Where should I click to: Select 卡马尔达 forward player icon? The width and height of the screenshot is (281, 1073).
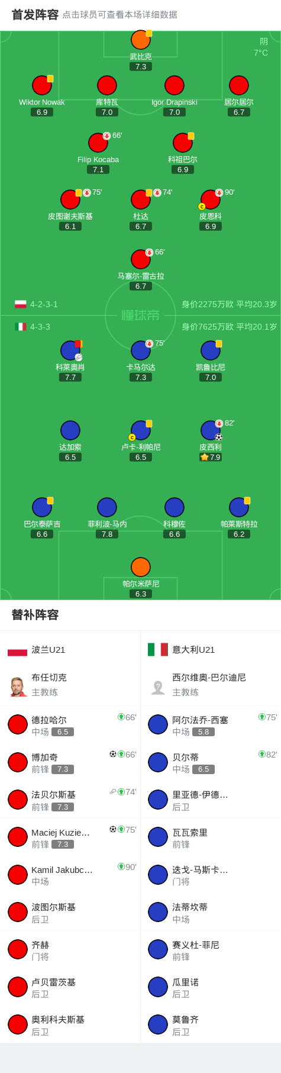[x=141, y=350]
